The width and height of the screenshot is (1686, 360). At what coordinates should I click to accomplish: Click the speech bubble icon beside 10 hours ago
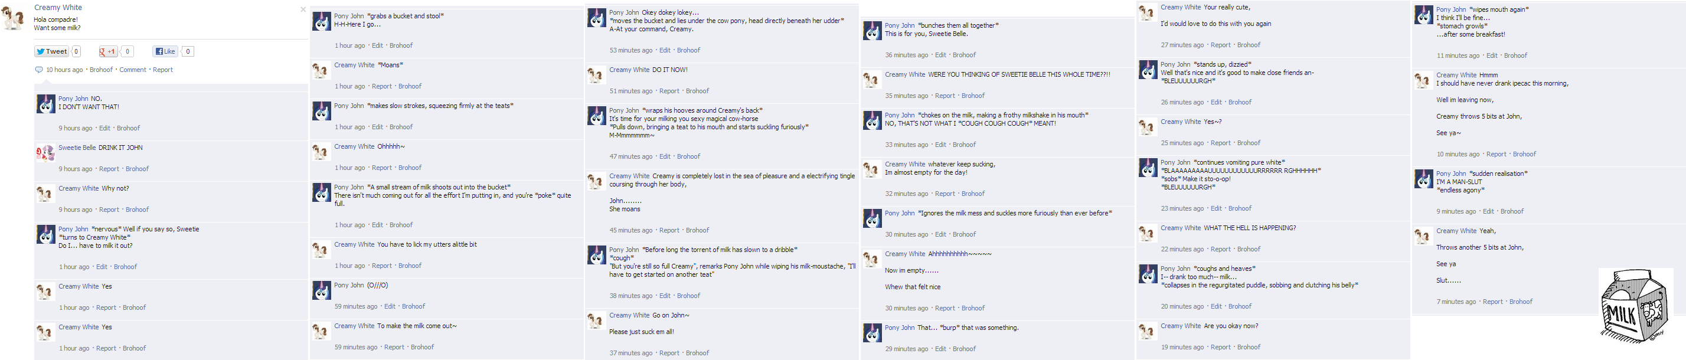[38, 70]
